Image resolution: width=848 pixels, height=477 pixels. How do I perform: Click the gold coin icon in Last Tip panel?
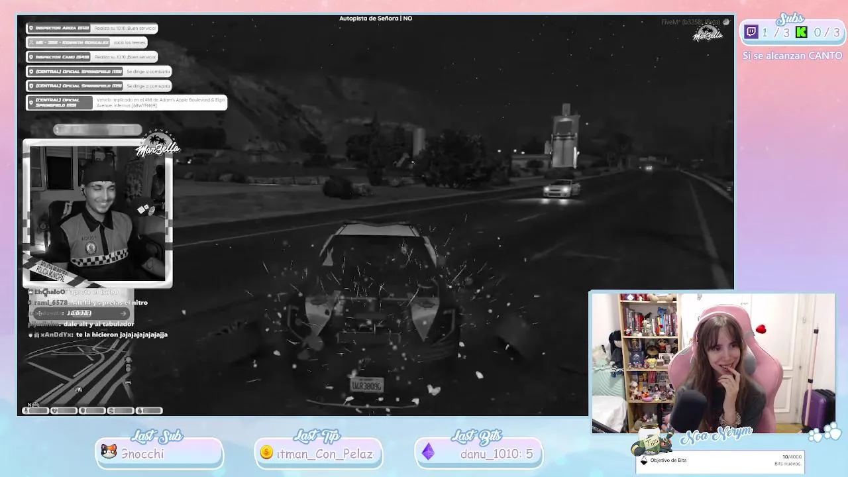[266, 452]
